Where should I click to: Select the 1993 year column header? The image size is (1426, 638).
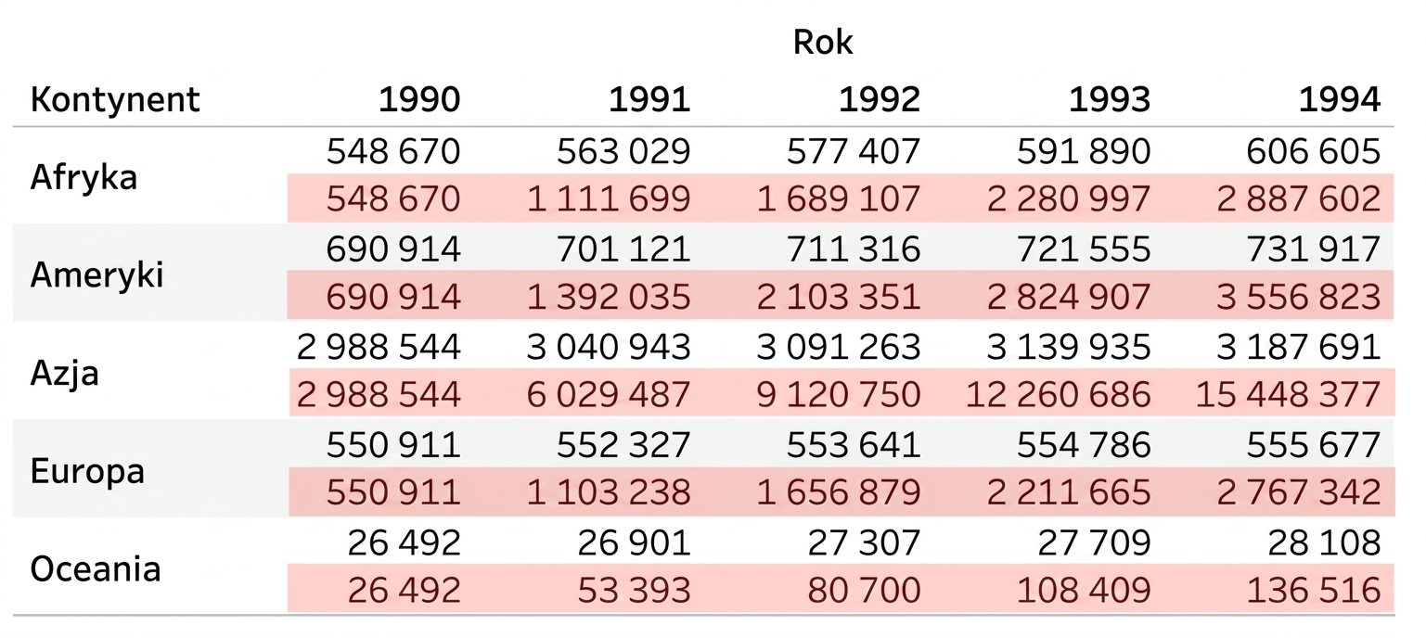click(1110, 99)
